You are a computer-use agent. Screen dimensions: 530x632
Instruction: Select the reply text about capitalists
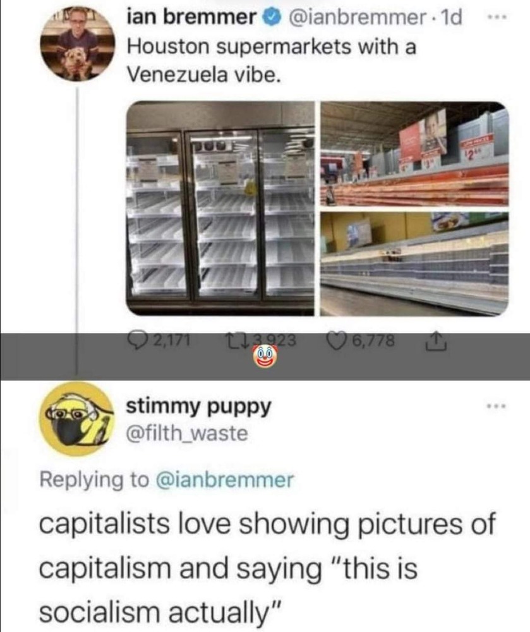tap(267, 568)
